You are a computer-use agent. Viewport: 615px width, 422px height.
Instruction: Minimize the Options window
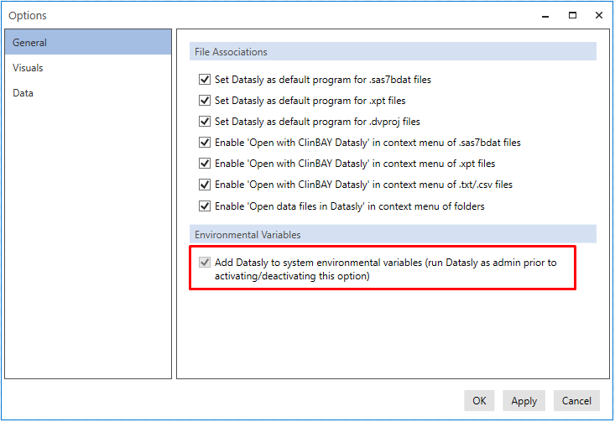tap(545, 16)
